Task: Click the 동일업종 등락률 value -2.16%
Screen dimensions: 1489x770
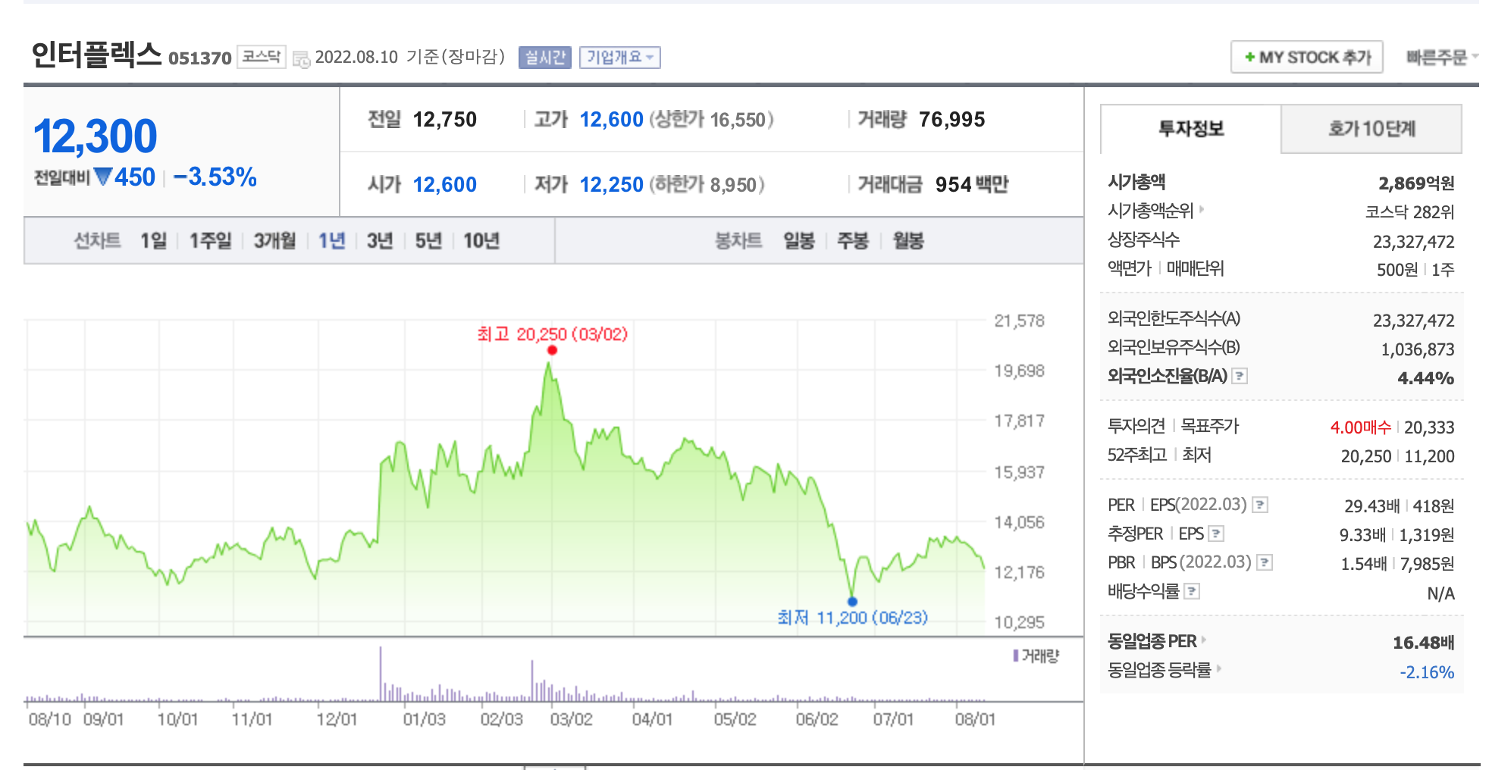Action: point(1427,672)
